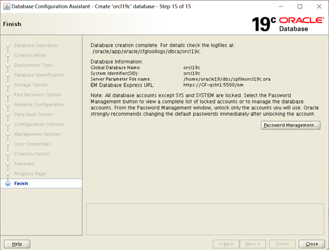The width and height of the screenshot is (329, 250).
Task: Select the Creation Mode step
Action: point(30,55)
